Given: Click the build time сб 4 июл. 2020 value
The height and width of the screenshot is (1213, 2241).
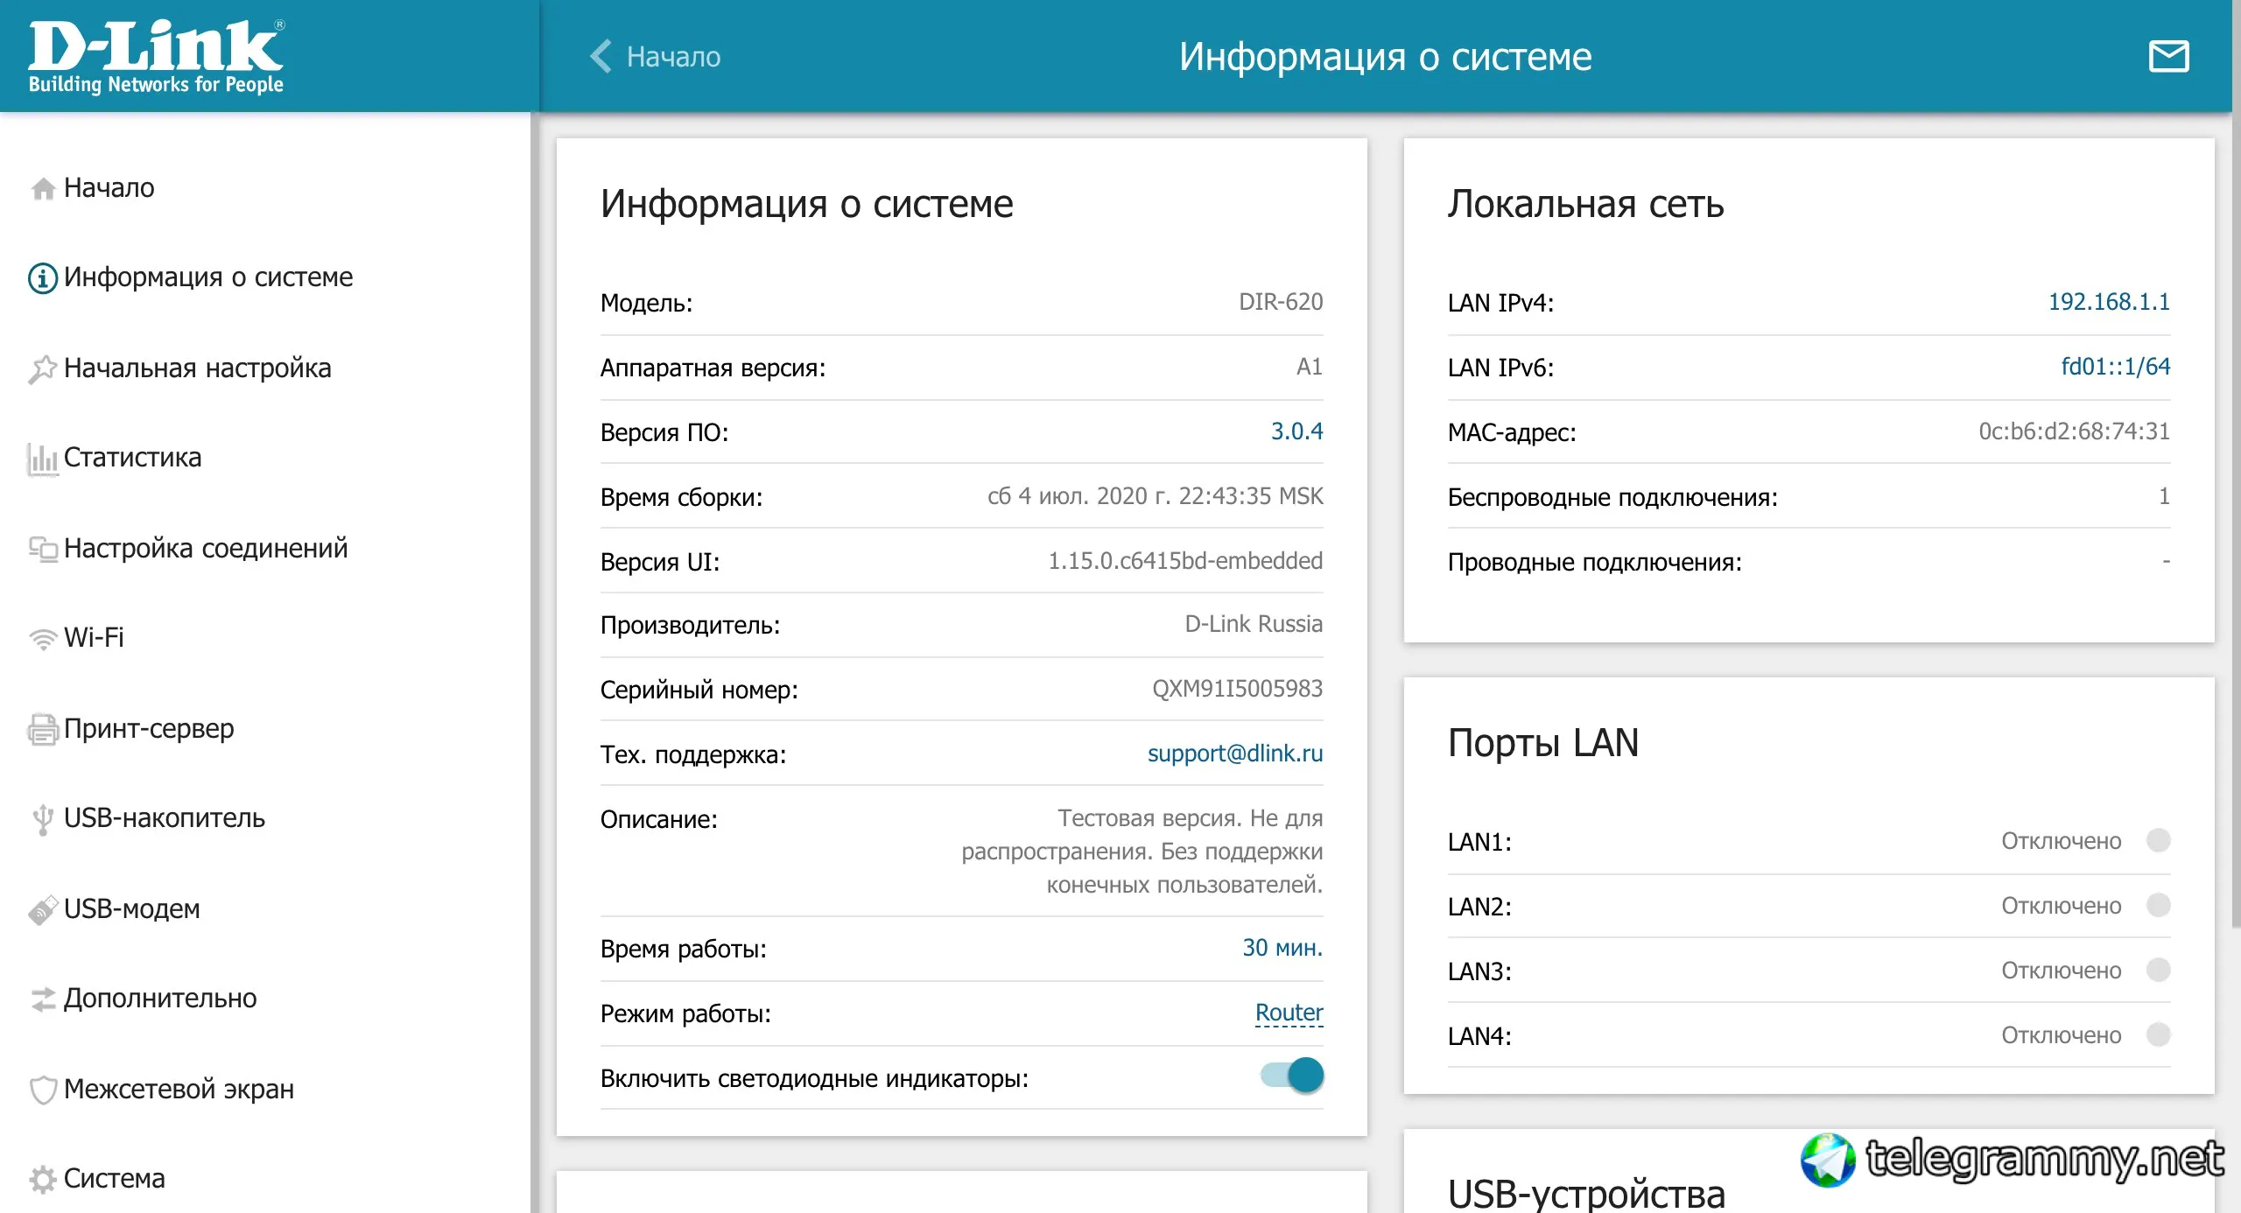Looking at the screenshot, I should pos(1156,496).
